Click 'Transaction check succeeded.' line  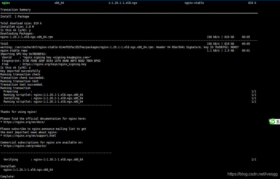coord(22,78)
